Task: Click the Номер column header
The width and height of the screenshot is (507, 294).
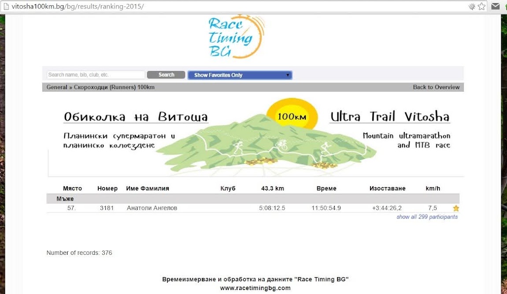Action: 107,188
